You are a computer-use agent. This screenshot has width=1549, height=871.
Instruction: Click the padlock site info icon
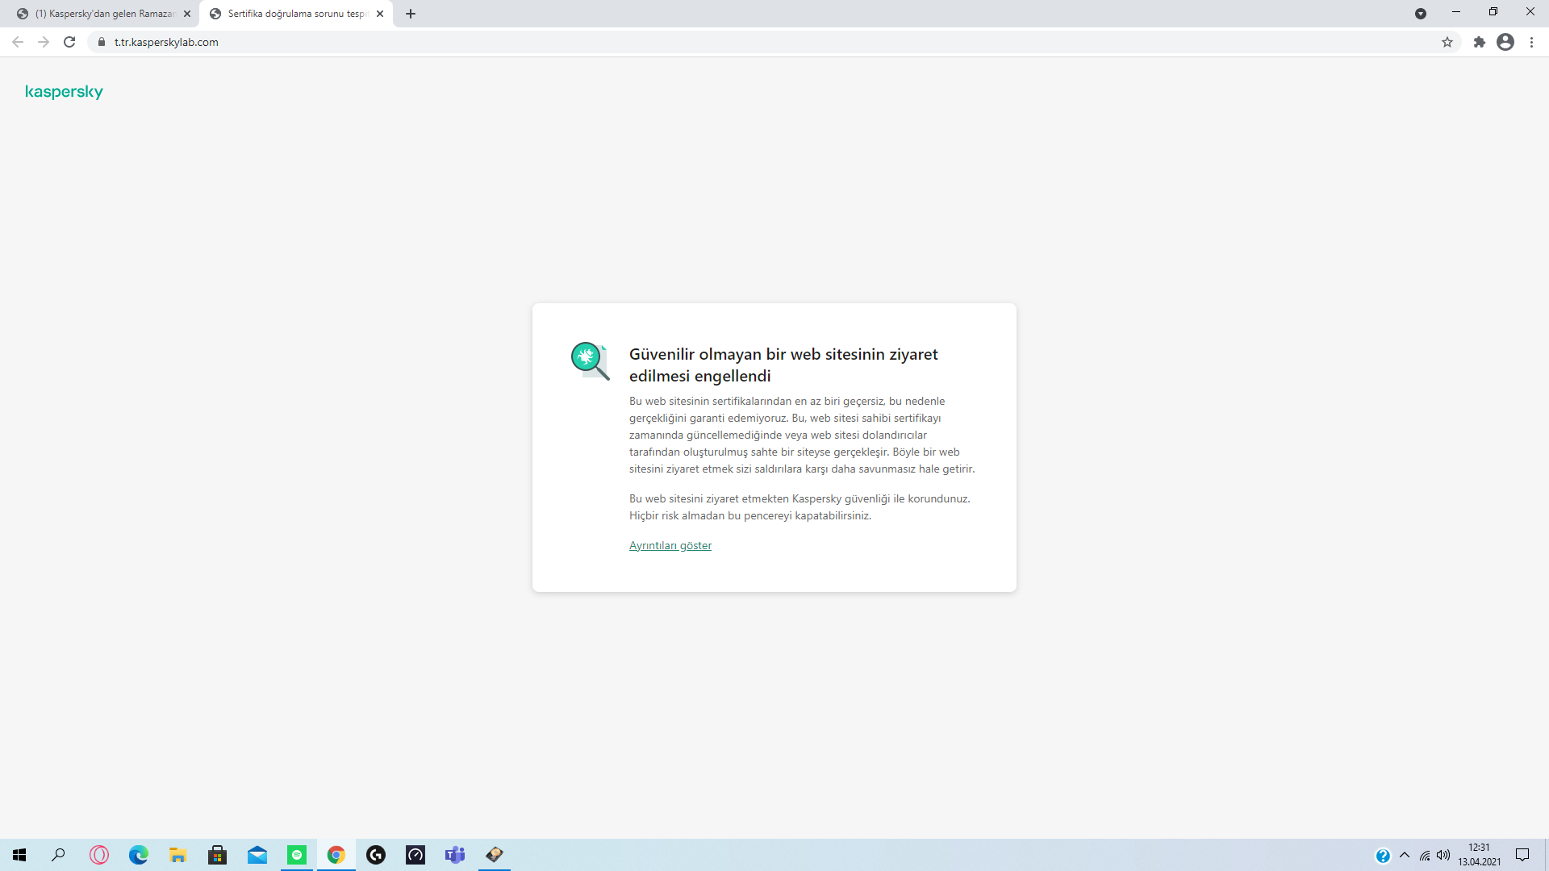(102, 42)
